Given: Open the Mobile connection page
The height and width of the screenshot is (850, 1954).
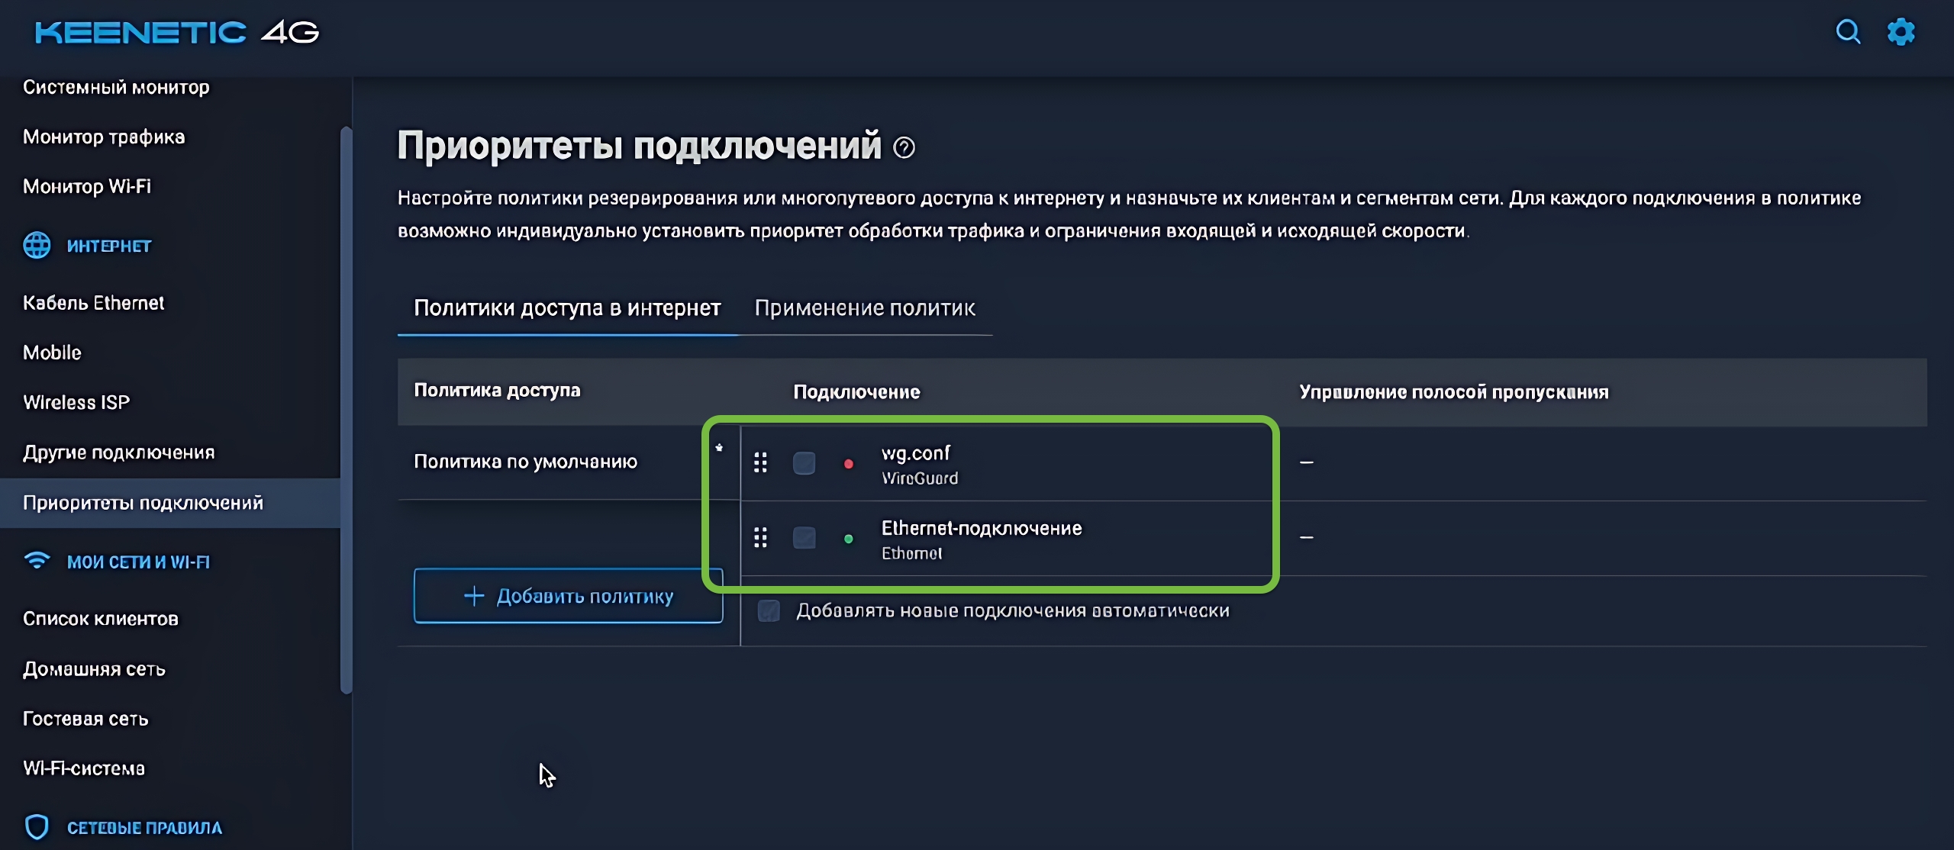Looking at the screenshot, I should click(x=52, y=353).
